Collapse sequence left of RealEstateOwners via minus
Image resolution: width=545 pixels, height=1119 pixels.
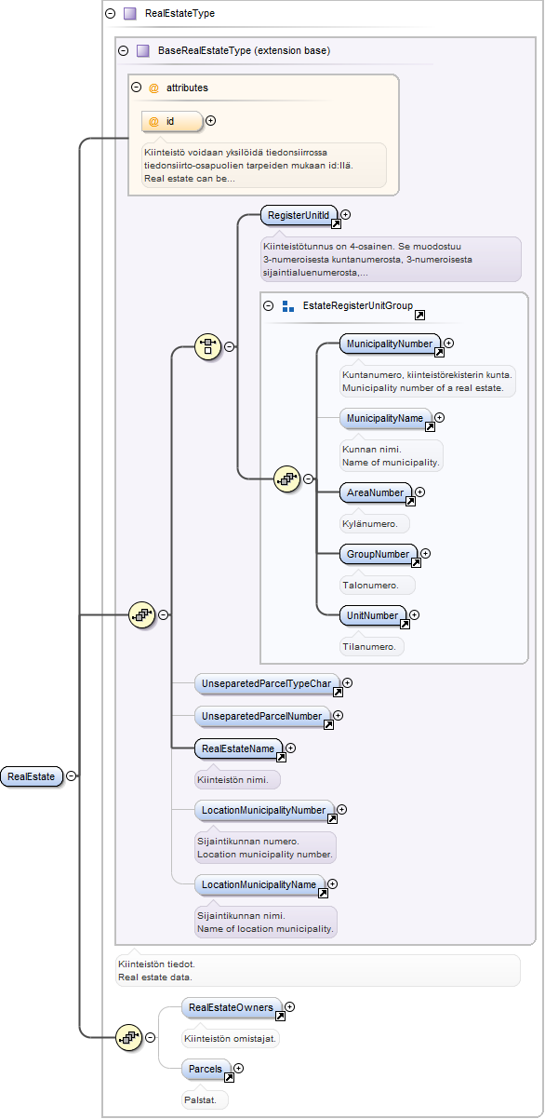tap(150, 1037)
